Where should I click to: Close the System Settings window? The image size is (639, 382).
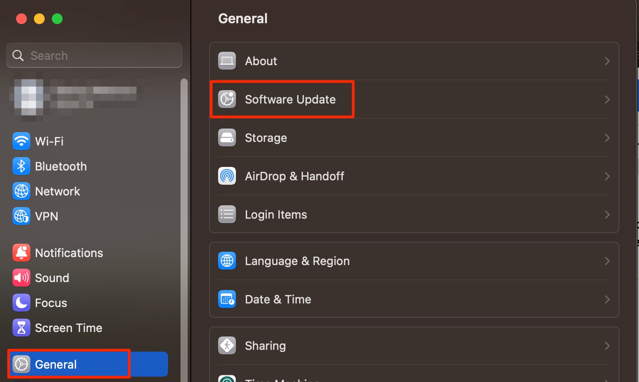coord(21,19)
